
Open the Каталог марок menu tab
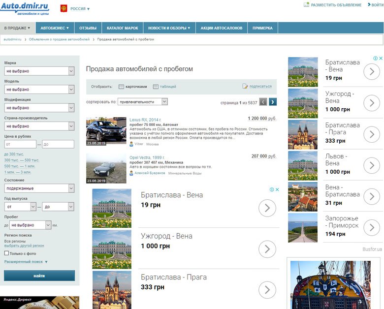click(x=123, y=28)
